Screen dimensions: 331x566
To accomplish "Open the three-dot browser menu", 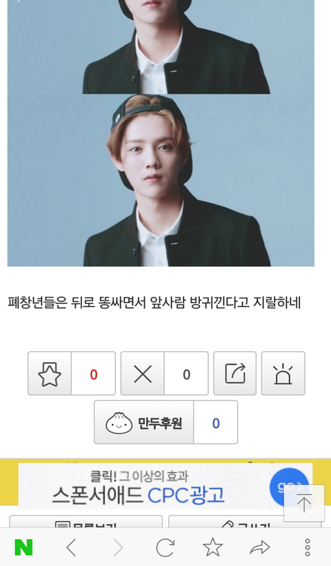I will (x=307, y=547).
